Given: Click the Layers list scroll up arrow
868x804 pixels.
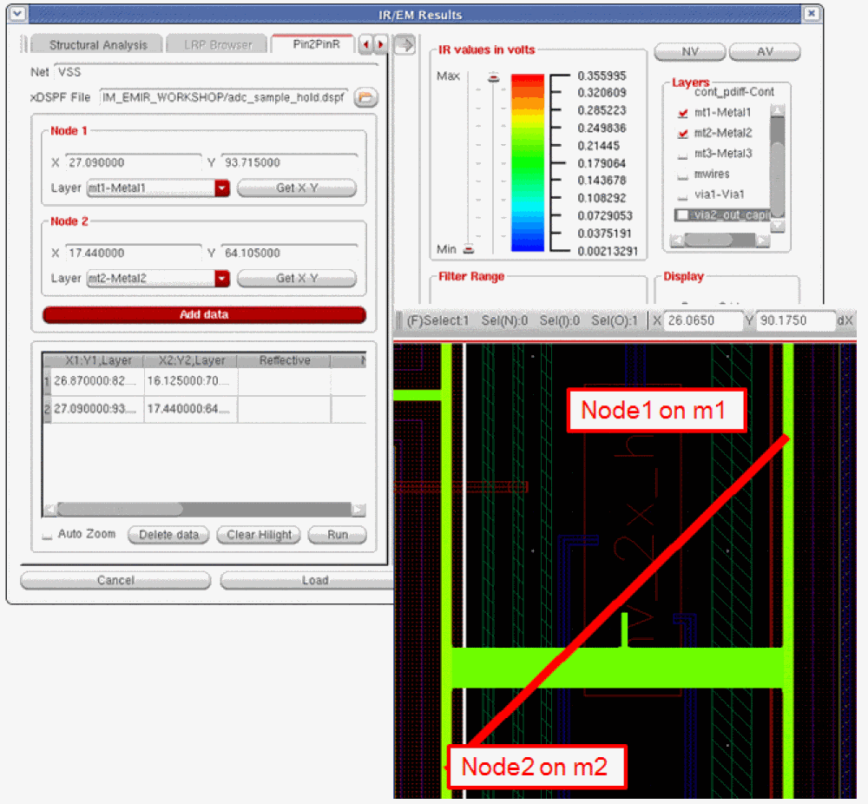Looking at the screenshot, I should click(777, 110).
